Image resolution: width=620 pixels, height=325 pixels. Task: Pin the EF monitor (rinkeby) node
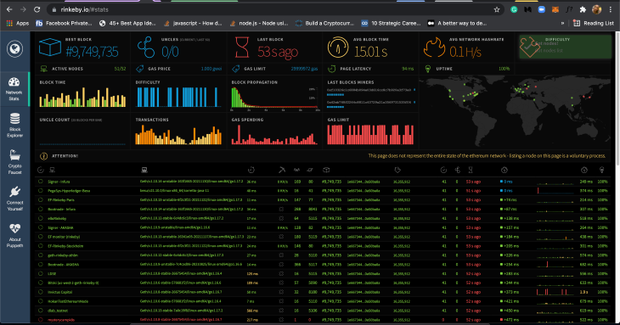pos(40,237)
